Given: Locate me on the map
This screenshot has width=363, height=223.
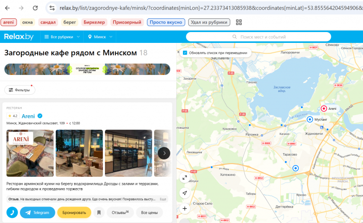Looking at the screenshot, I should (184, 193).
